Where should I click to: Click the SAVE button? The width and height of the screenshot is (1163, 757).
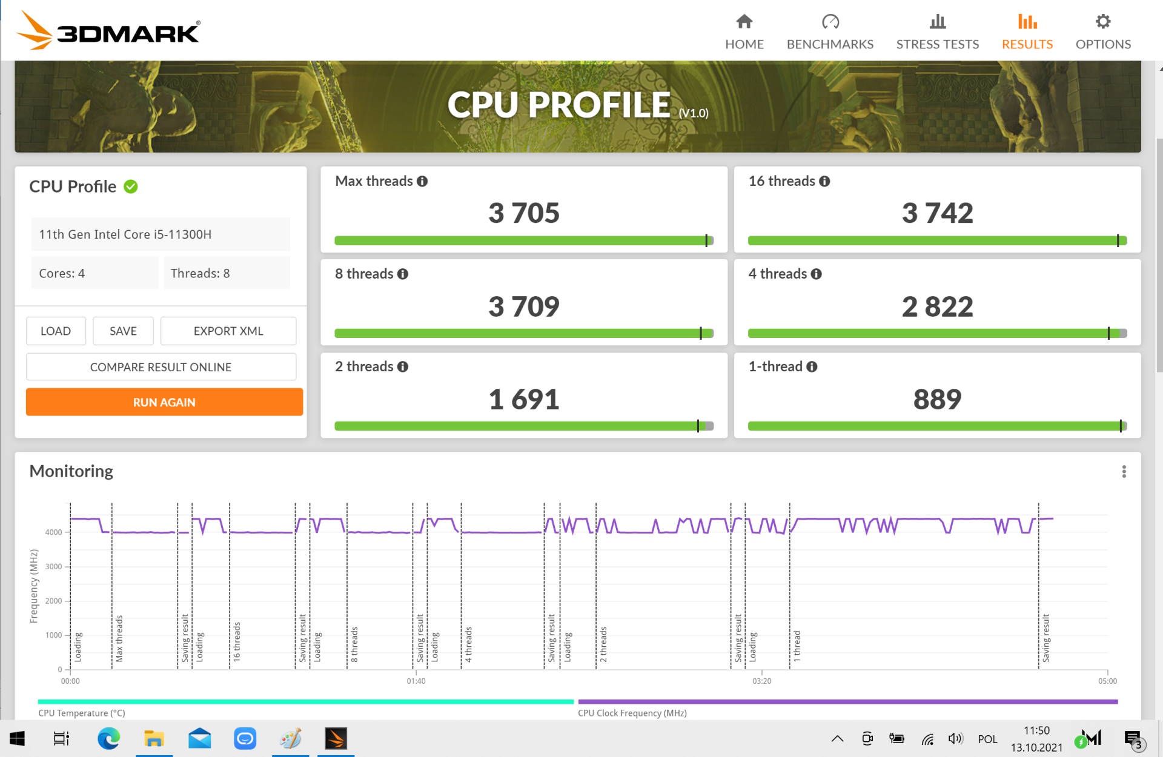click(123, 331)
